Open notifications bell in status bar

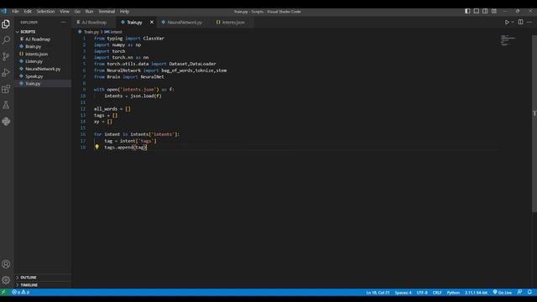point(529,292)
